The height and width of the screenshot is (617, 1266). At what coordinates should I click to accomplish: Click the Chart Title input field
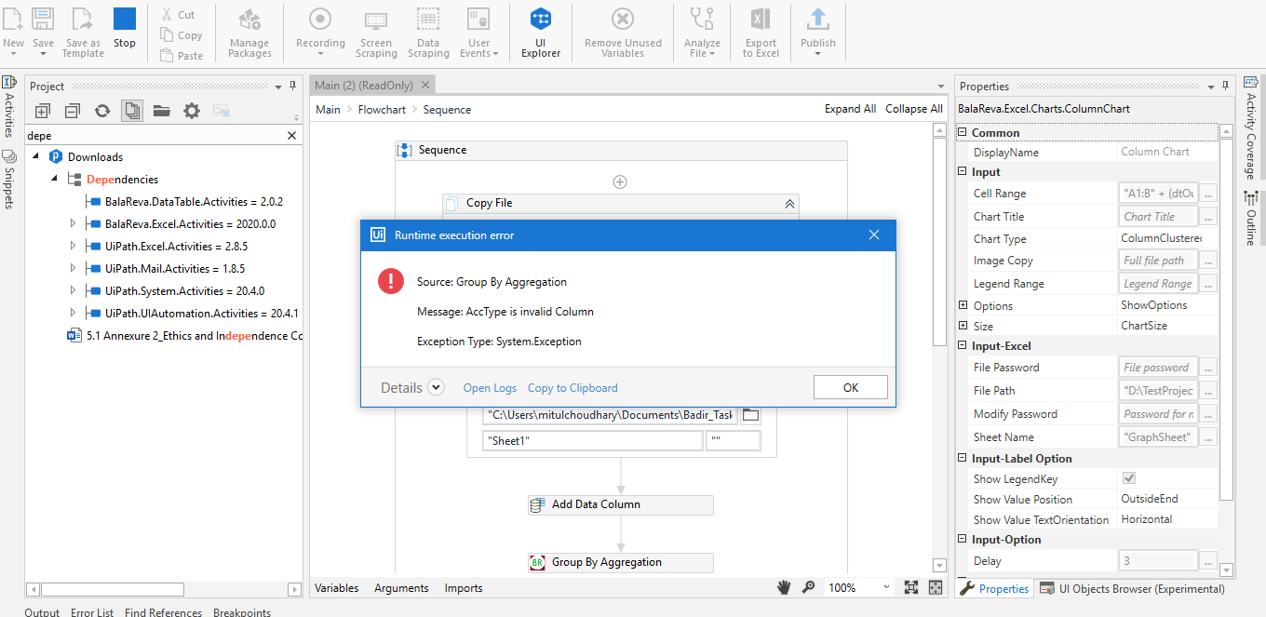pyautogui.click(x=1160, y=216)
